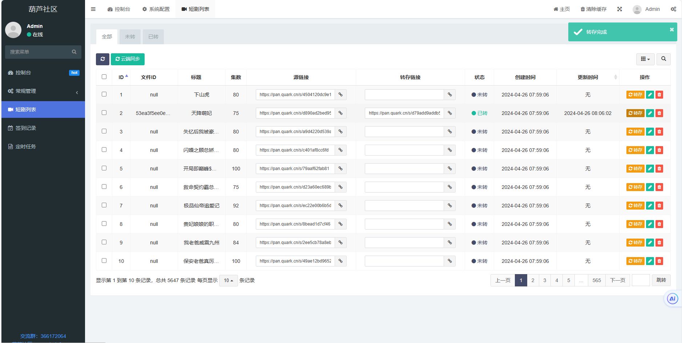Image resolution: width=682 pixels, height=343 pixels.
Task: Switch to the 已转 filter tab
Action: point(153,37)
